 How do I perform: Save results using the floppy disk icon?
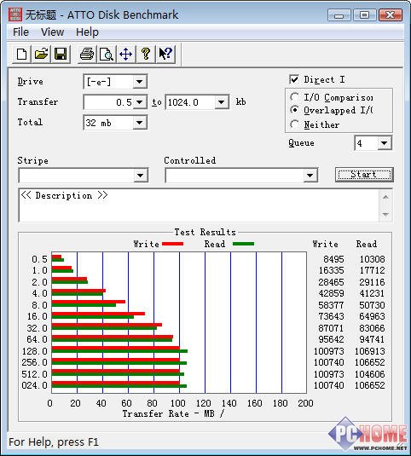click(x=61, y=54)
